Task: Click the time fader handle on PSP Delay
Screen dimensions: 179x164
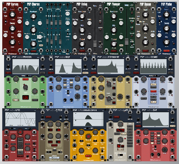Action: (x=95, y=44)
